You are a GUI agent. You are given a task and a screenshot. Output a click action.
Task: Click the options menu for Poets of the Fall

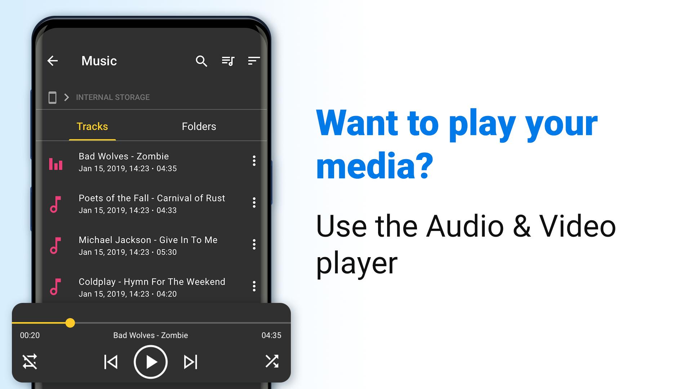pyautogui.click(x=254, y=202)
